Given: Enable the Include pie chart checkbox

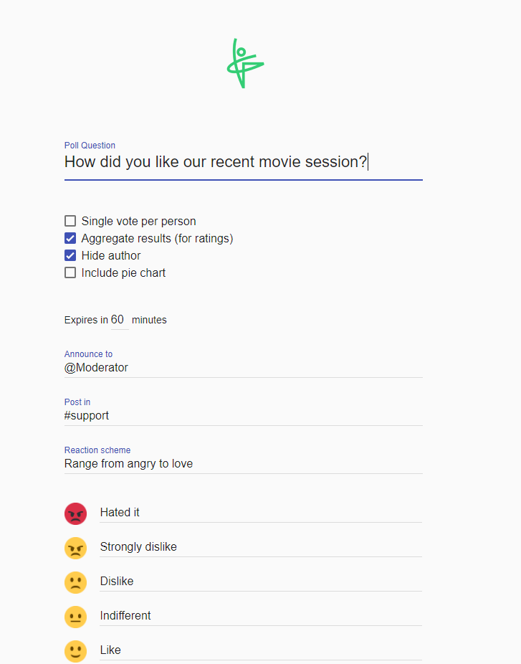Looking at the screenshot, I should tap(70, 272).
